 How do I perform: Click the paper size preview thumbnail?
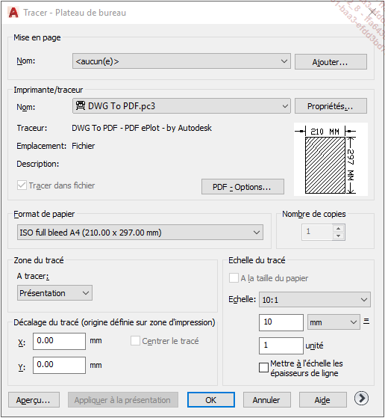click(x=331, y=159)
